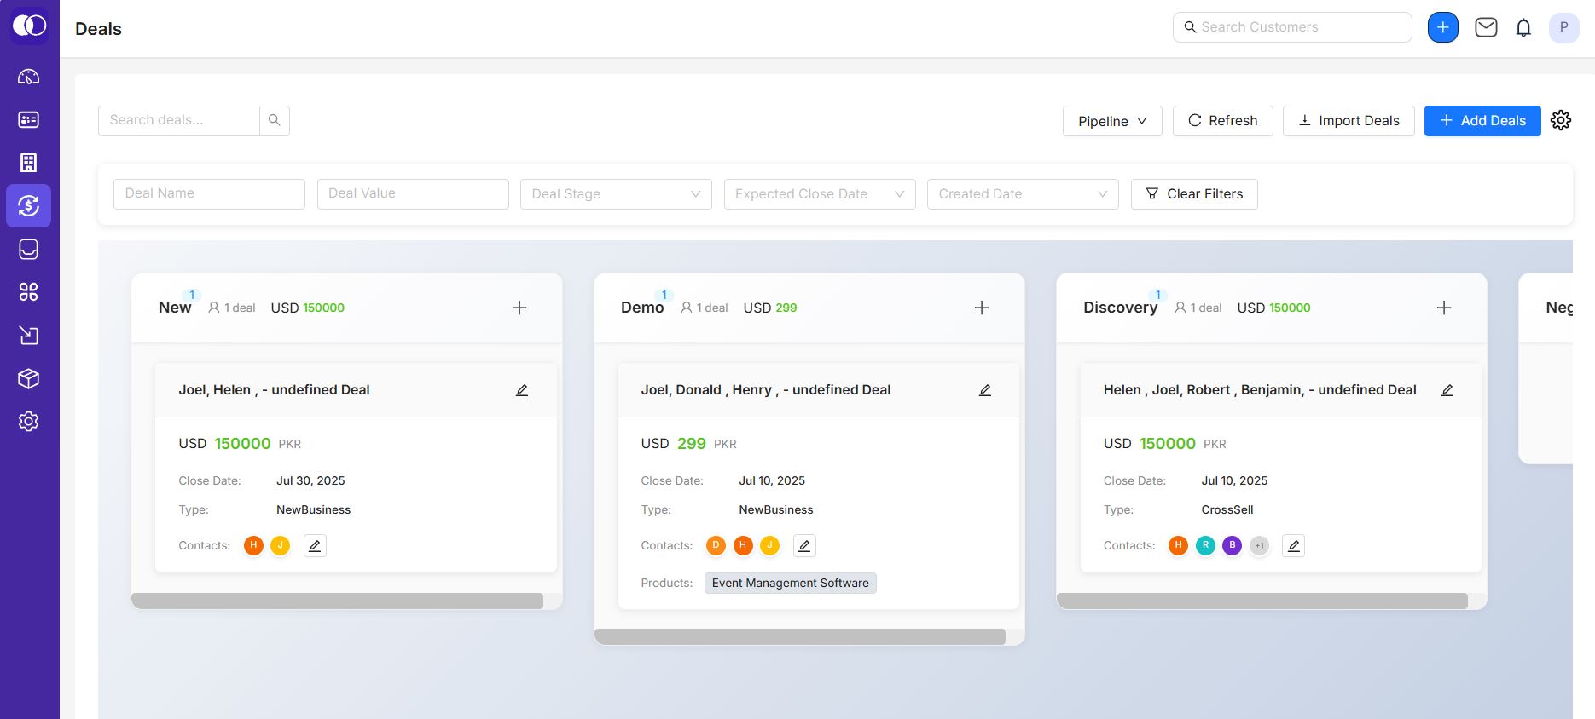The height and width of the screenshot is (719, 1595).
Task: Open the dashboard speedometer sidebar icon
Action: (x=29, y=77)
